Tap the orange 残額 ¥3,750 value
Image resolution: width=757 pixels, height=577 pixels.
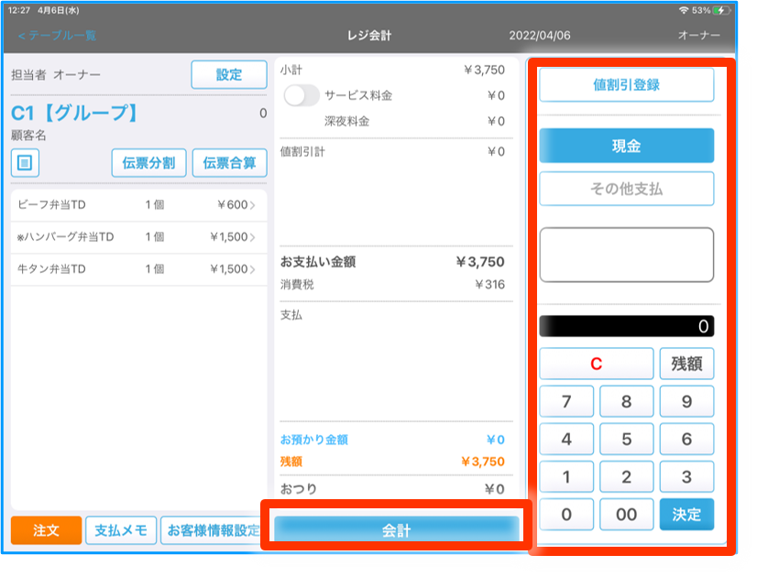(483, 462)
